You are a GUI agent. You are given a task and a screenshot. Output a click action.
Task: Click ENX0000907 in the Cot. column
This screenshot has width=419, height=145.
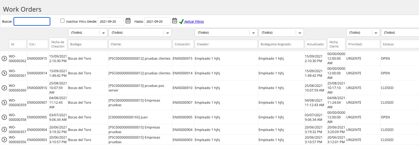pos(37,102)
